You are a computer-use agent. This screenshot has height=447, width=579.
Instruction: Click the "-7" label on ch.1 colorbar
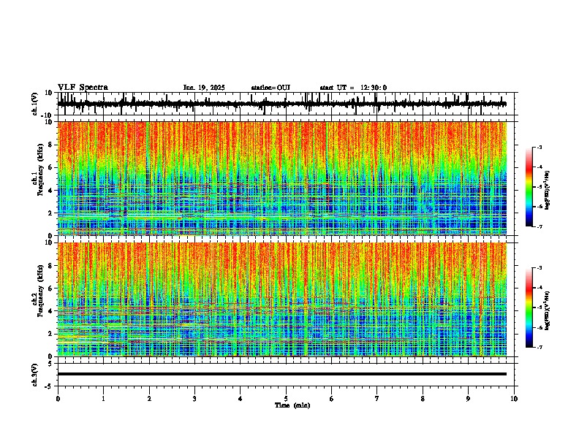pos(540,226)
